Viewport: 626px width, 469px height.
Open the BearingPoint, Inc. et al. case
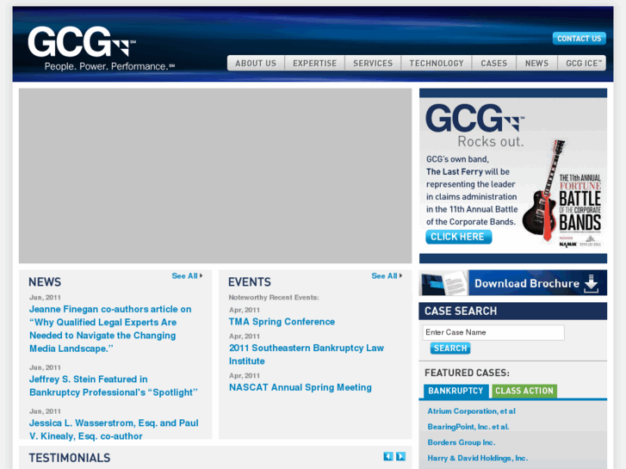(468, 427)
